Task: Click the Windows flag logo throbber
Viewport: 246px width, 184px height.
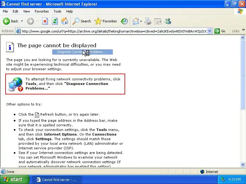Action: [240, 11]
